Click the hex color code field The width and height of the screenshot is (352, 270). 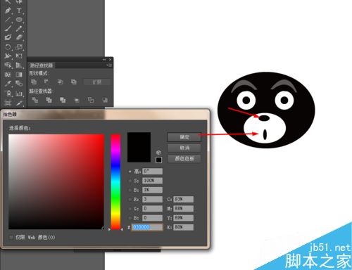(147, 227)
